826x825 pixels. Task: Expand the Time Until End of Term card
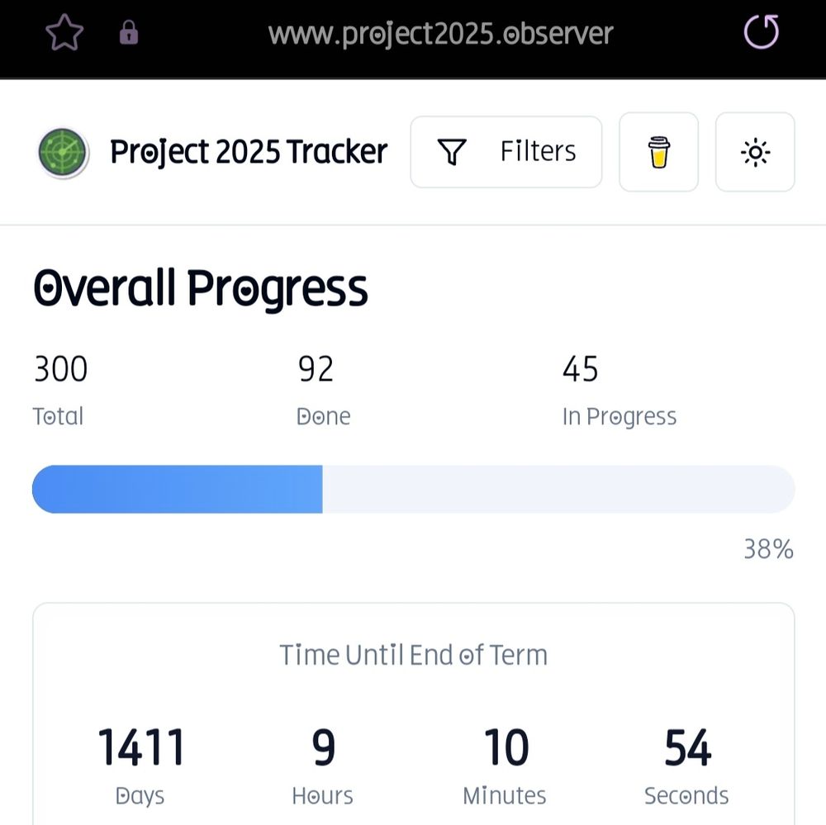pos(413,654)
